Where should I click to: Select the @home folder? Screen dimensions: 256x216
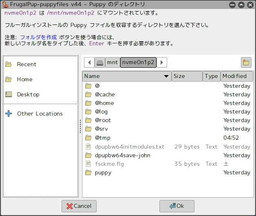[x=168, y=103]
